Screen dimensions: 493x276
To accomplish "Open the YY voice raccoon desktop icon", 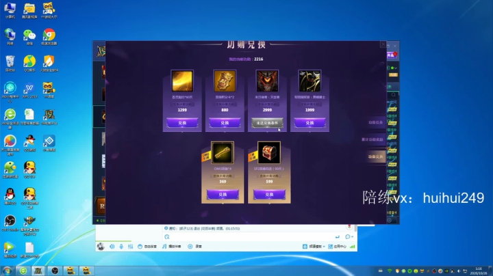I will coord(49,90).
